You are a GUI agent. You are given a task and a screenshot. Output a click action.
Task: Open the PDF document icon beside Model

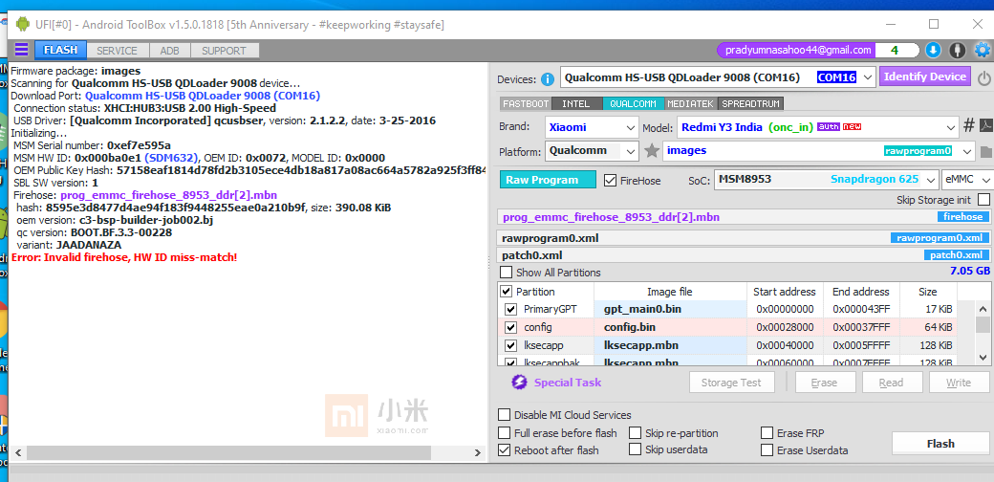[985, 125]
